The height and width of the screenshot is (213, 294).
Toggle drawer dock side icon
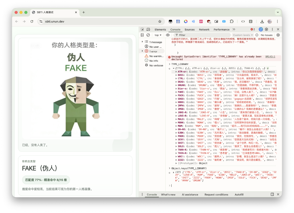[x=272, y=194]
